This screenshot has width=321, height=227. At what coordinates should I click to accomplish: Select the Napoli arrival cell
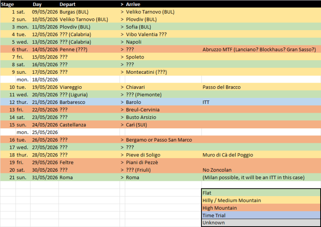coord(134,42)
